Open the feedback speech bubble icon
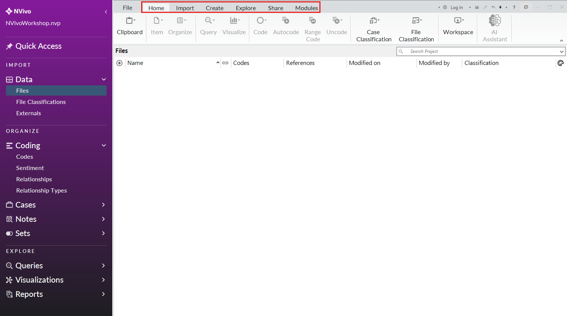567x316 pixels. 526,7
